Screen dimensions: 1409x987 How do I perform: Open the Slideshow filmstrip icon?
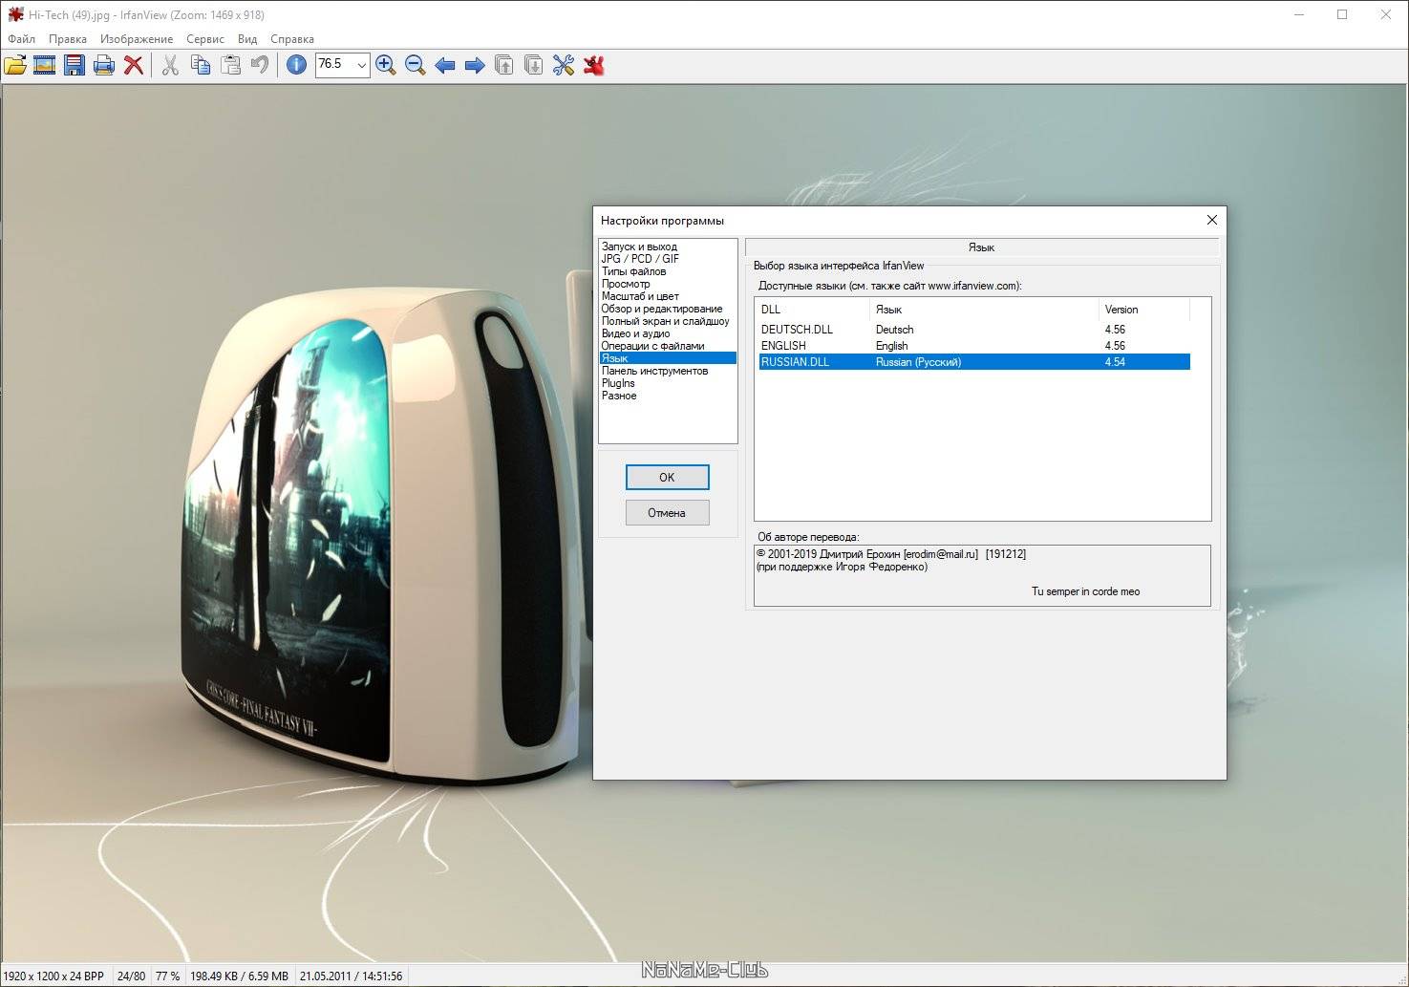tap(44, 65)
